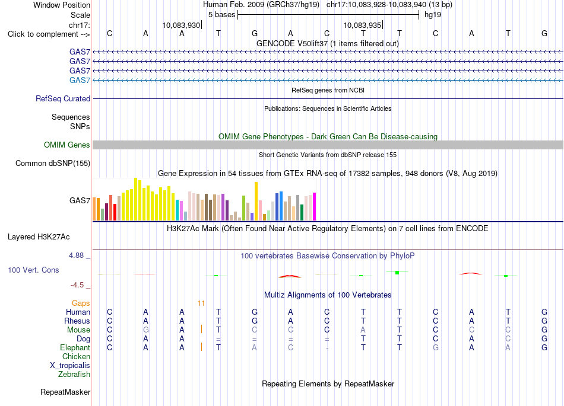Open the GENCODE V50lift37 track title
This screenshot has width=564, height=406.
327,44
